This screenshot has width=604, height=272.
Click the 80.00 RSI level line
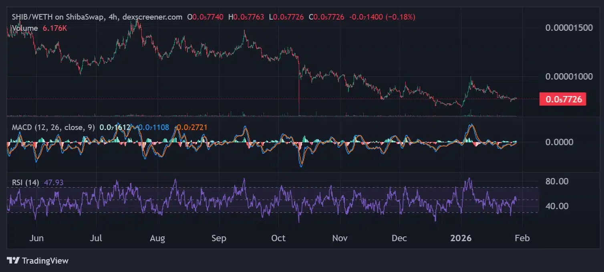coord(557,182)
